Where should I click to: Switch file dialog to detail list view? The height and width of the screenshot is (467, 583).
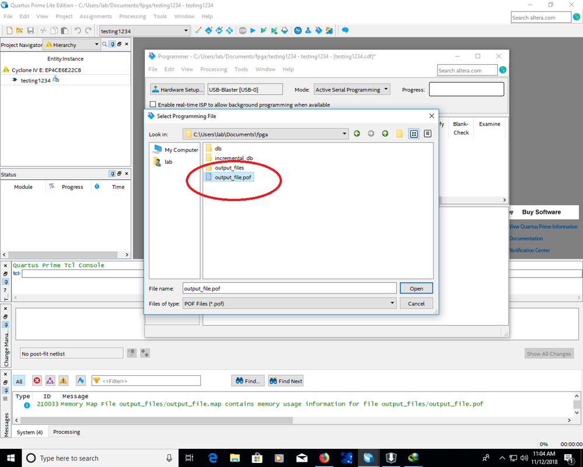(428, 134)
